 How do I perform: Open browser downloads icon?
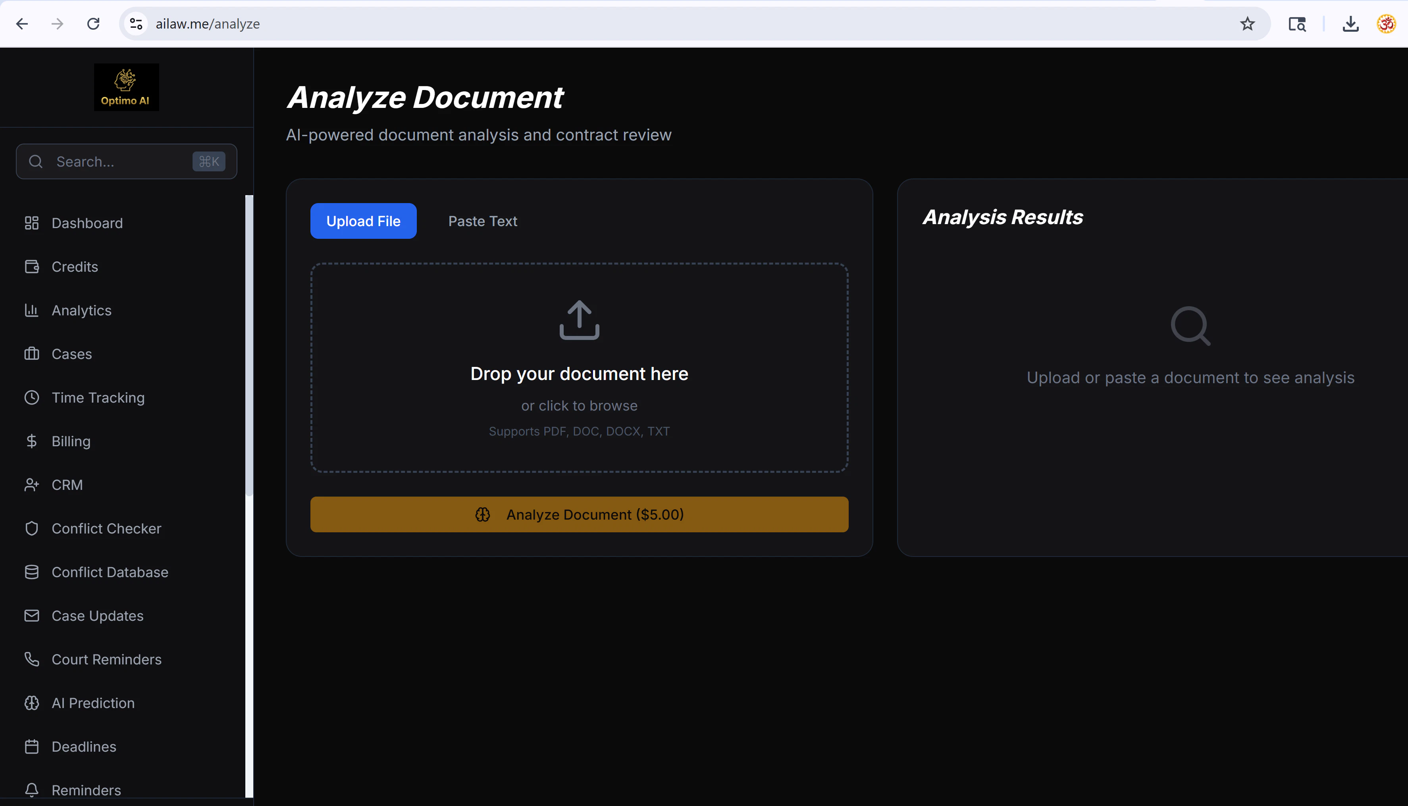pos(1350,24)
